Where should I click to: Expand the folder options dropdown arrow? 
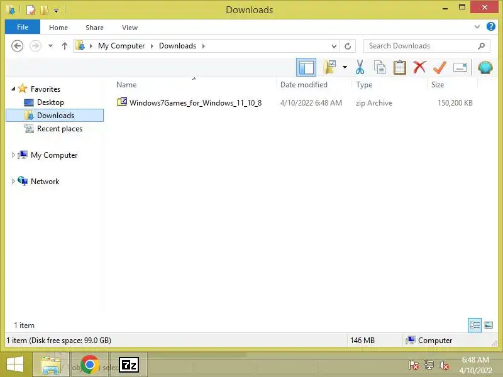(x=345, y=67)
